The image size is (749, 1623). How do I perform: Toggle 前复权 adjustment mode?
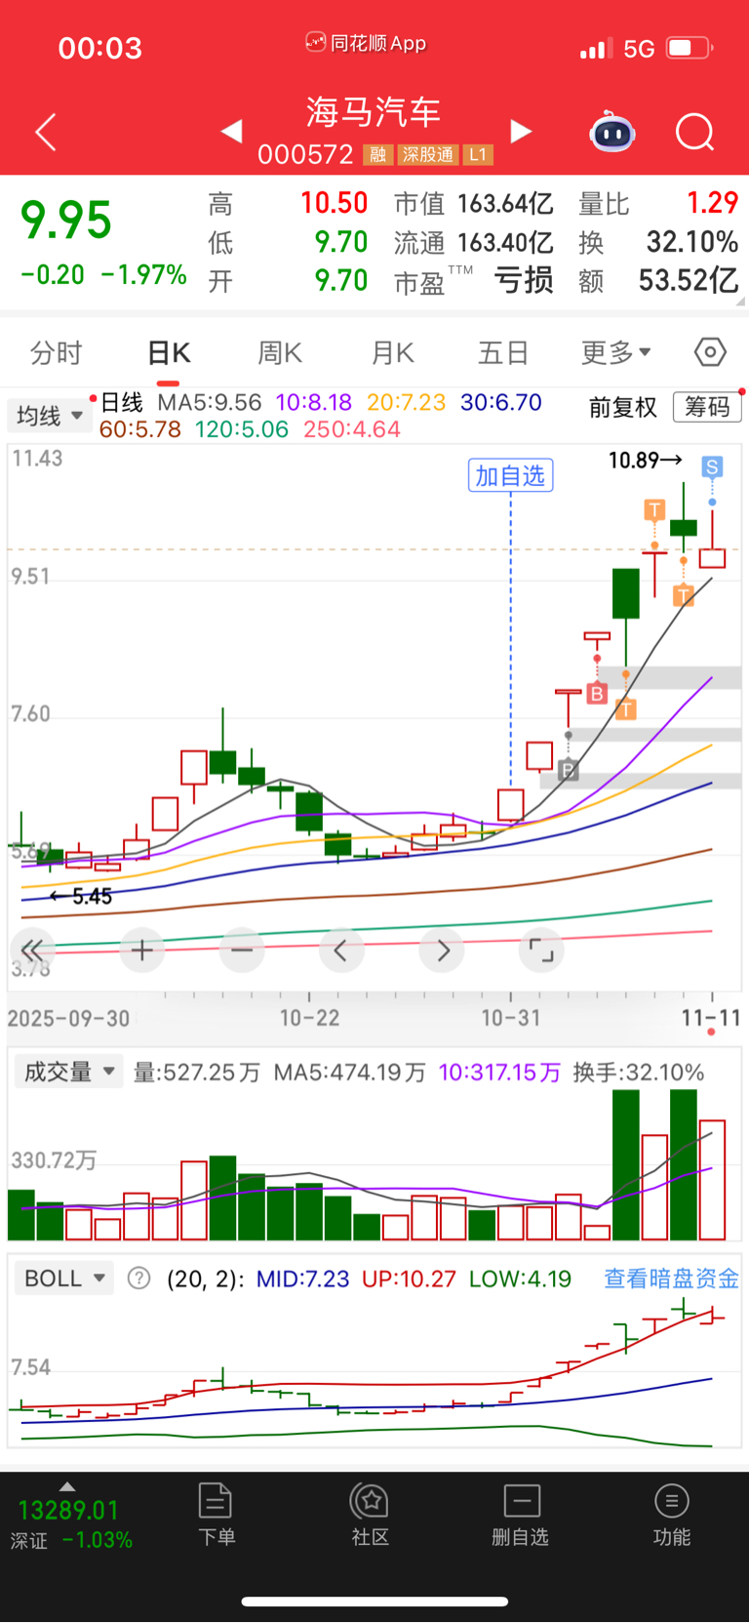[623, 407]
